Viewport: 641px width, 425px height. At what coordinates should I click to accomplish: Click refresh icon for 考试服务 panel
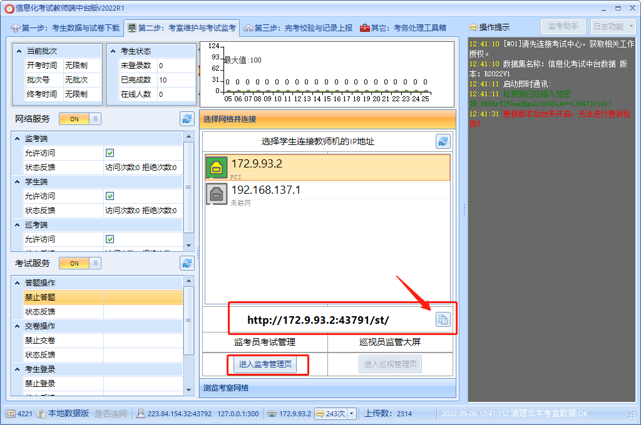pyautogui.click(x=187, y=263)
